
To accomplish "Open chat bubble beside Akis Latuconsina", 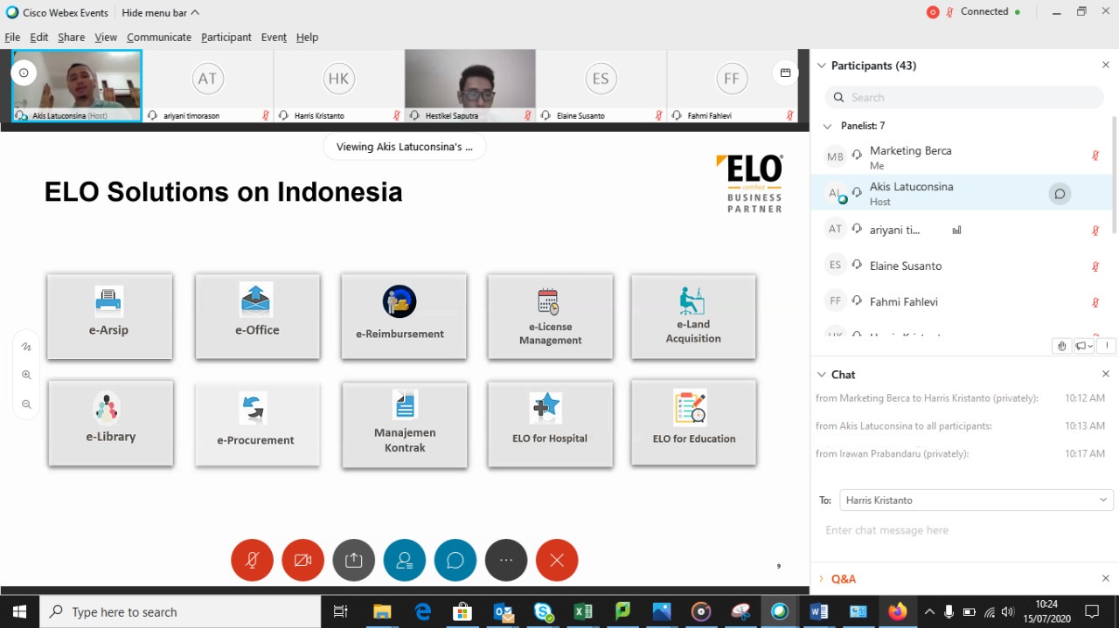I will click(1060, 194).
